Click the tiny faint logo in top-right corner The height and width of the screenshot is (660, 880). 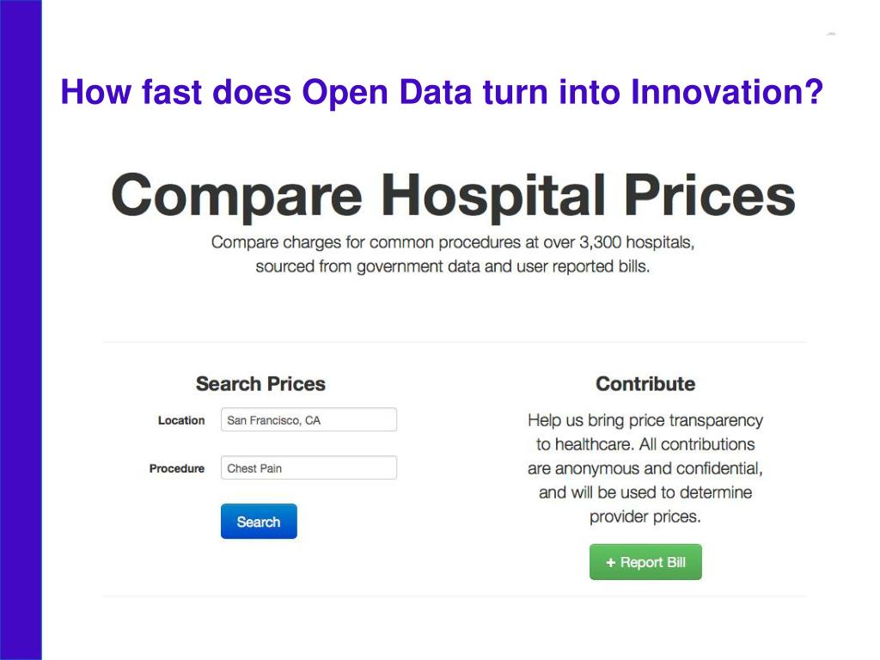point(831,34)
